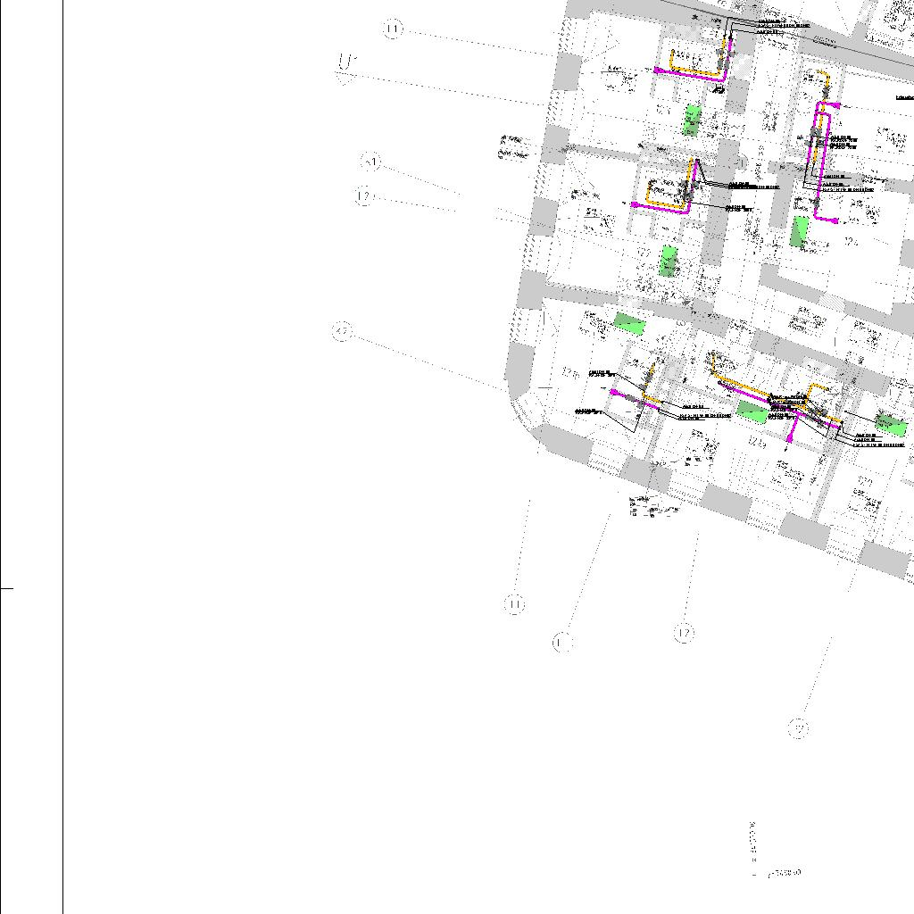
Task: Select the green block beside room label 12.4
Action: (x=800, y=231)
